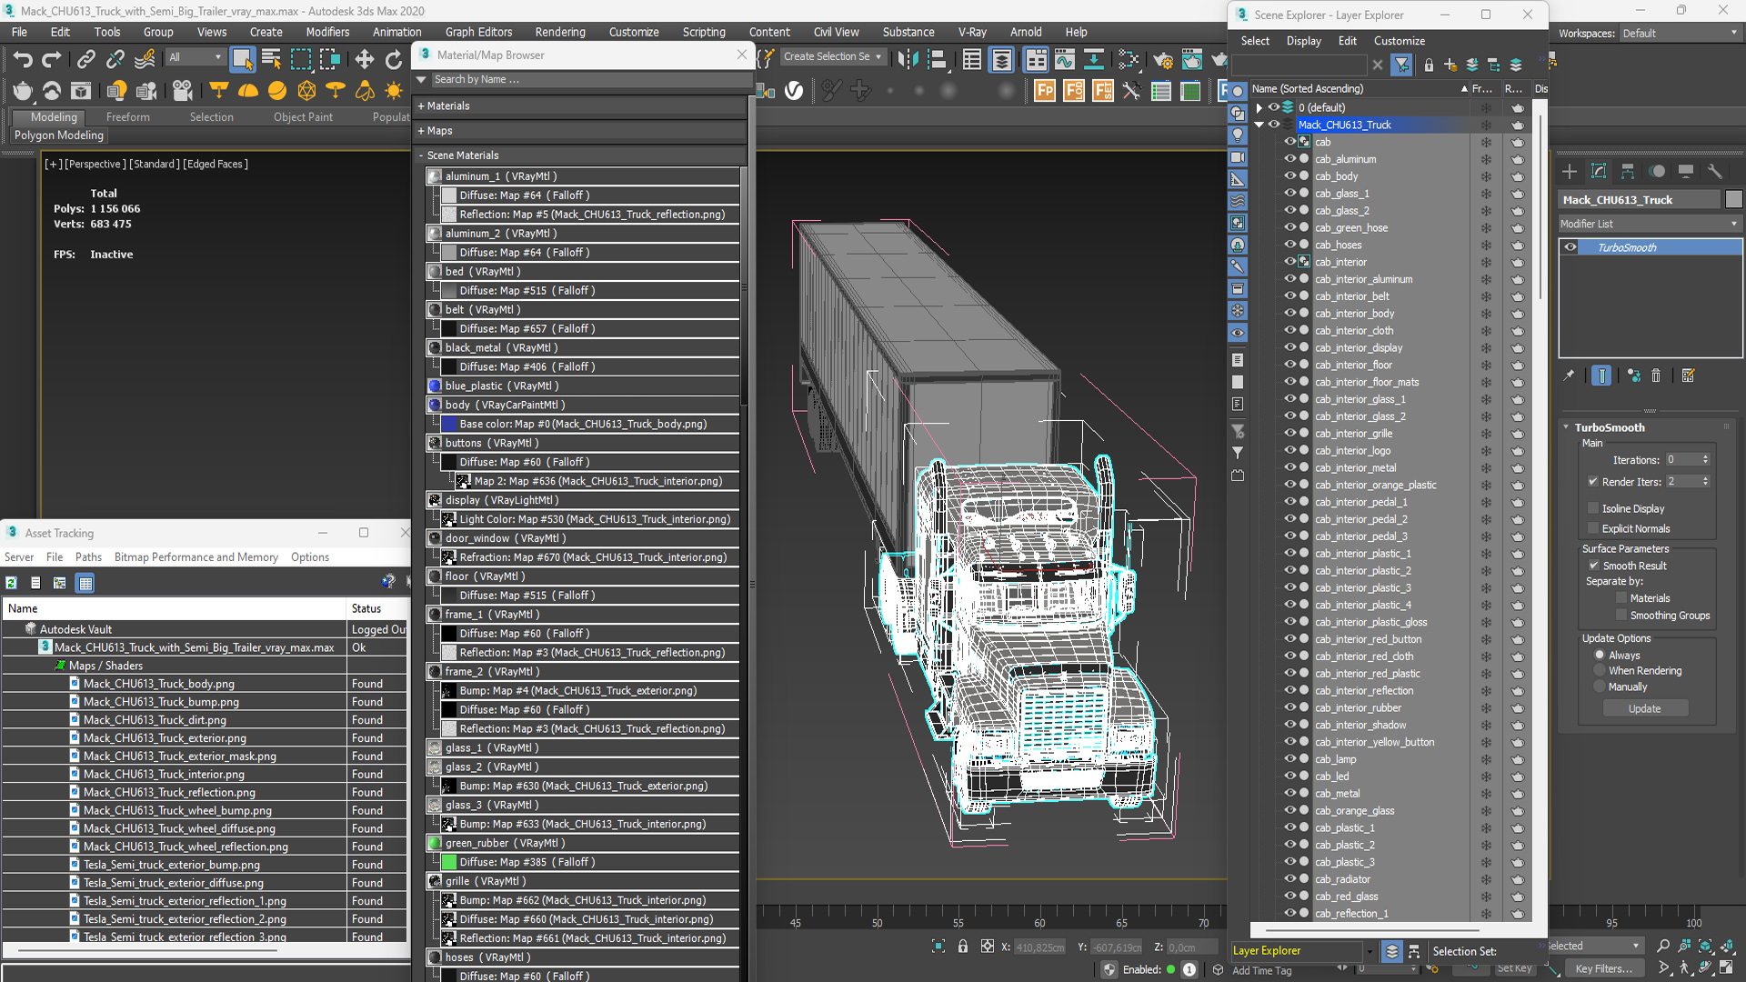Screen dimensions: 1746x982
Task: Click the Forest Pack FP icon
Action: tap(1045, 91)
